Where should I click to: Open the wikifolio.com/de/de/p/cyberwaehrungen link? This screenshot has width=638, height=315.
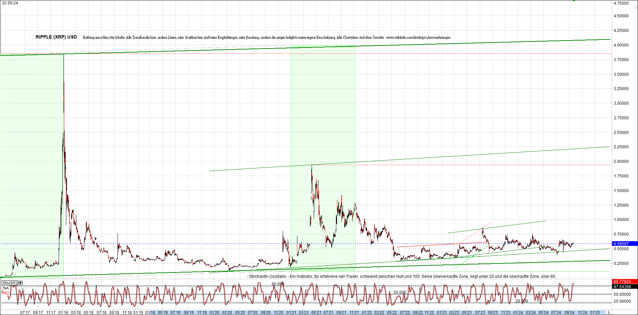click(x=418, y=37)
